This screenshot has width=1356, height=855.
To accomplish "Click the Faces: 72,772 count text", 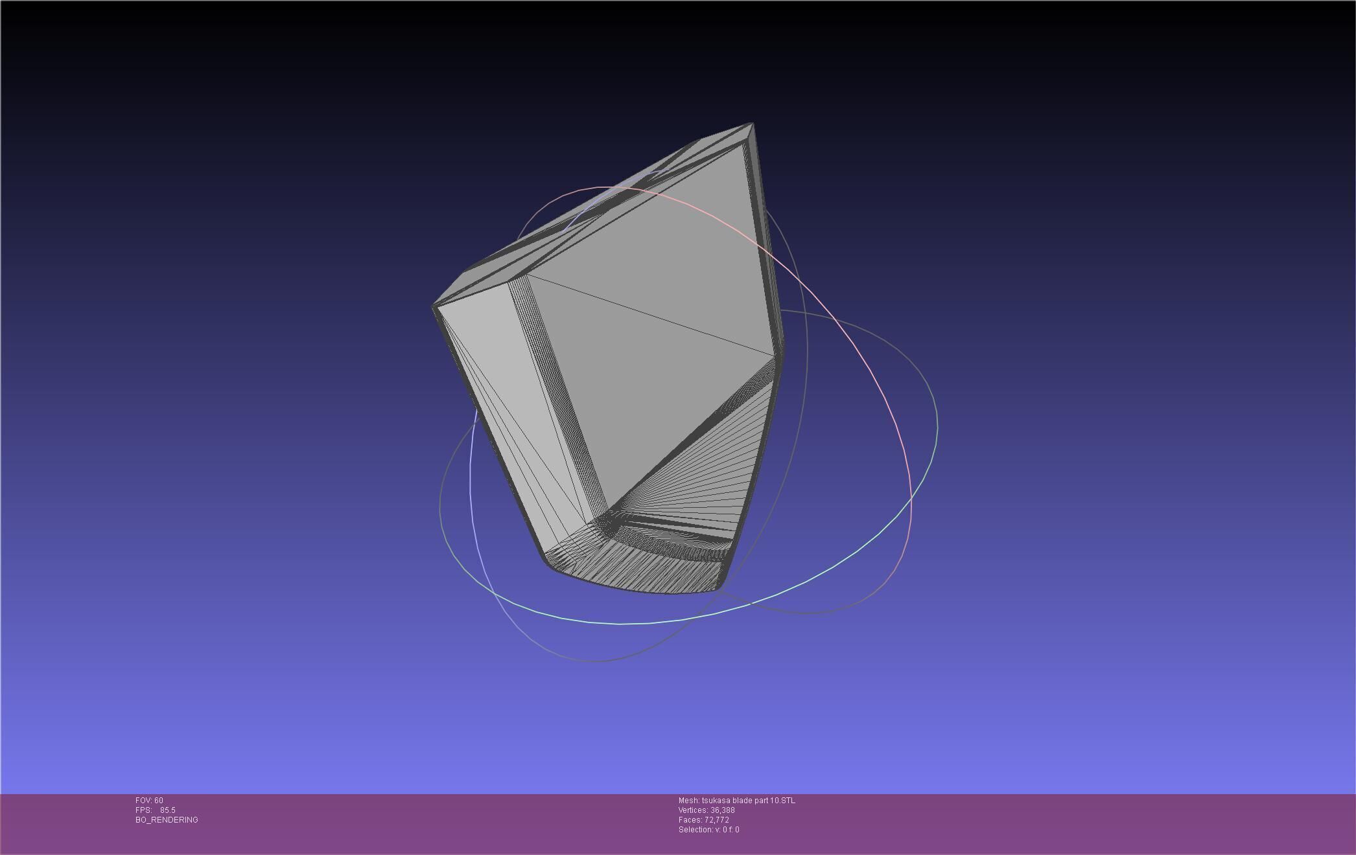I will tap(704, 820).
